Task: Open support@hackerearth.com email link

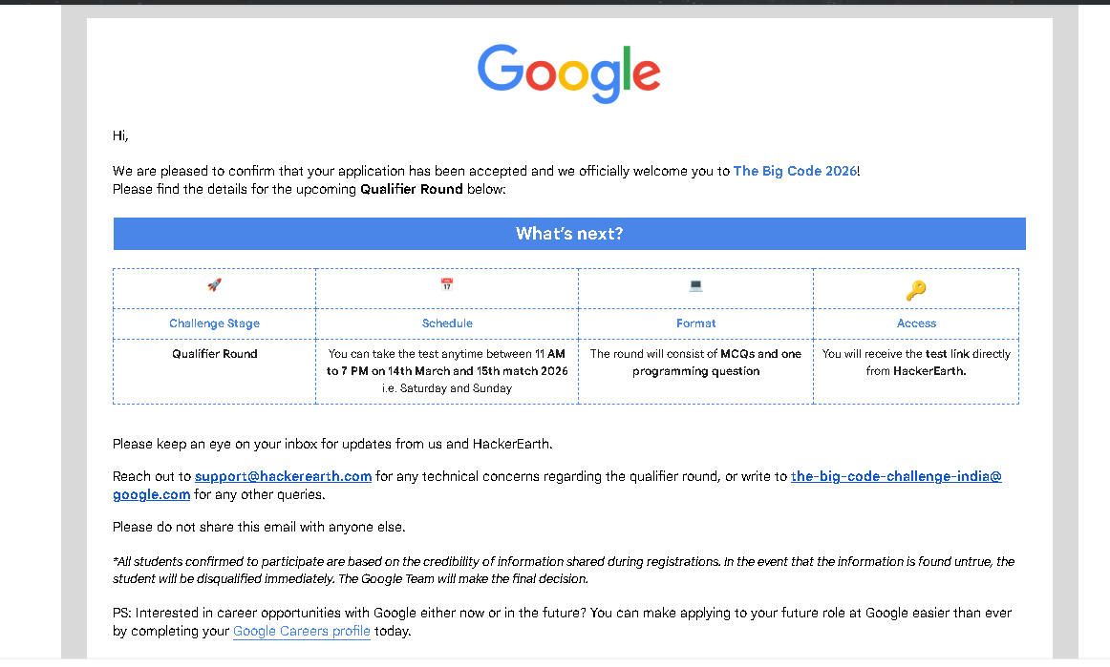Action: coord(283,476)
